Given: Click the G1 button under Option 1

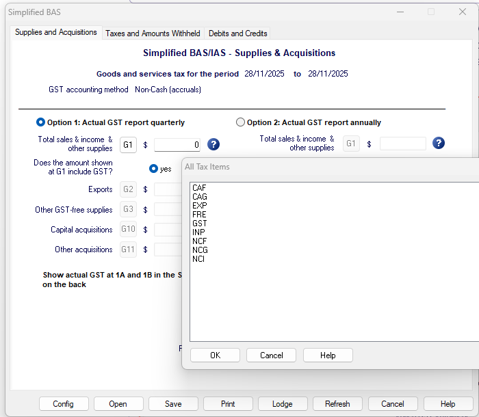Looking at the screenshot, I should pyautogui.click(x=128, y=145).
